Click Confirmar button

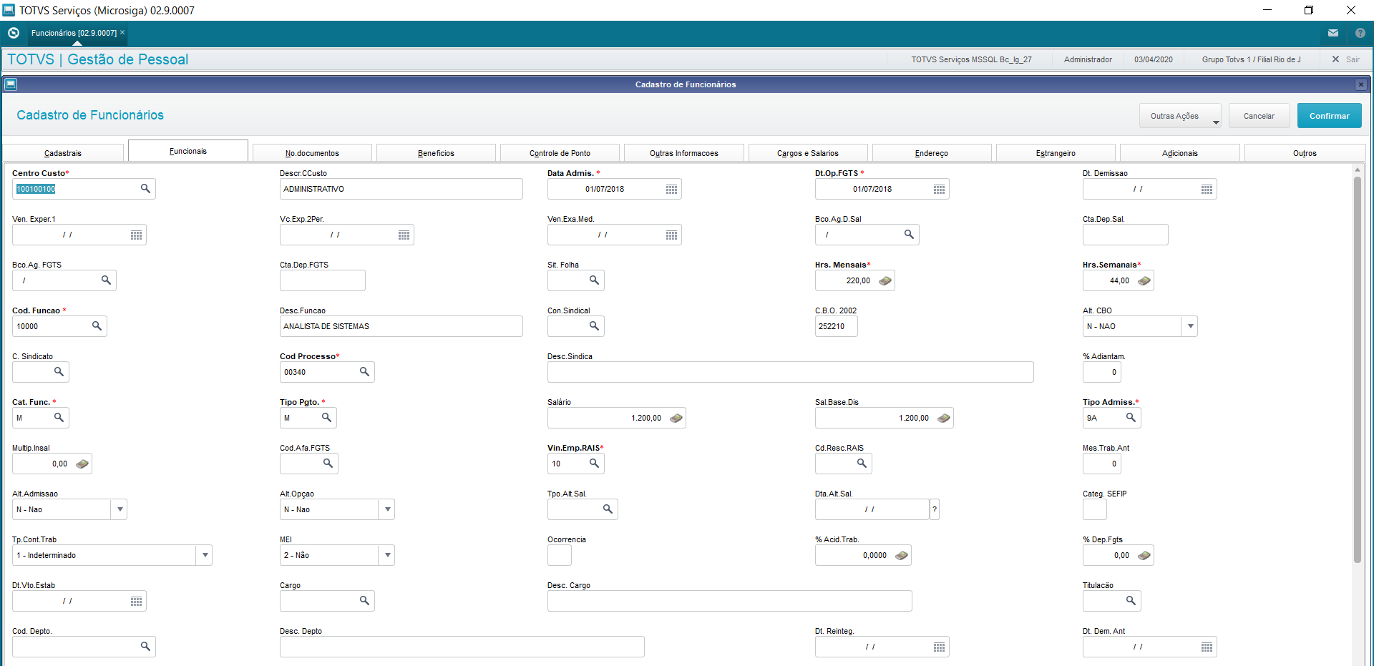1330,116
